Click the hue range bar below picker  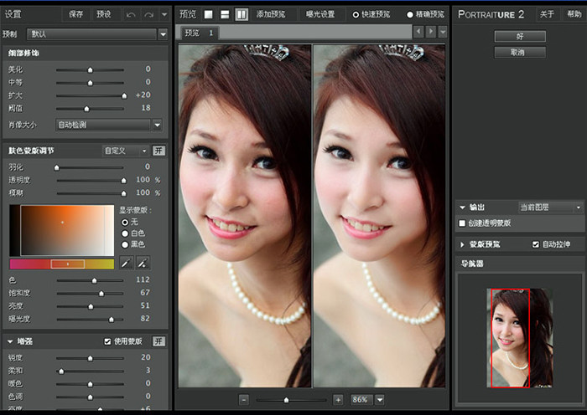tap(62, 264)
